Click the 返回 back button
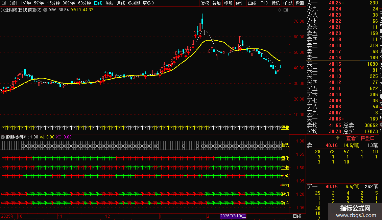This screenshot has width=382, height=220. coord(300,3)
